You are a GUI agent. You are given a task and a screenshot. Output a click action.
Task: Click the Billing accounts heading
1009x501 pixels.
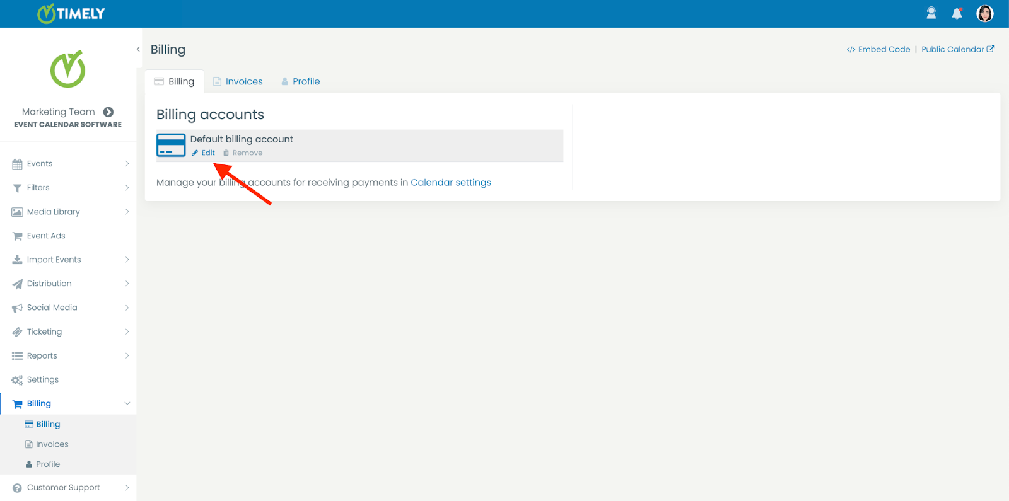click(x=210, y=115)
